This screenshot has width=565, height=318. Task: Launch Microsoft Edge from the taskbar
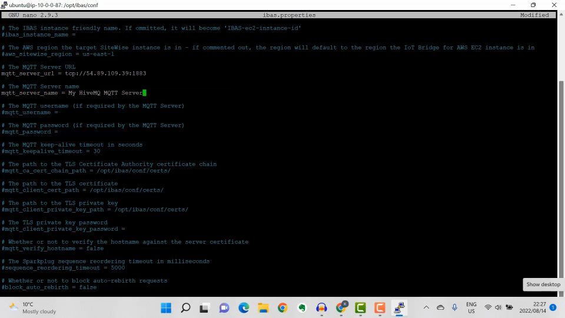point(244,308)
